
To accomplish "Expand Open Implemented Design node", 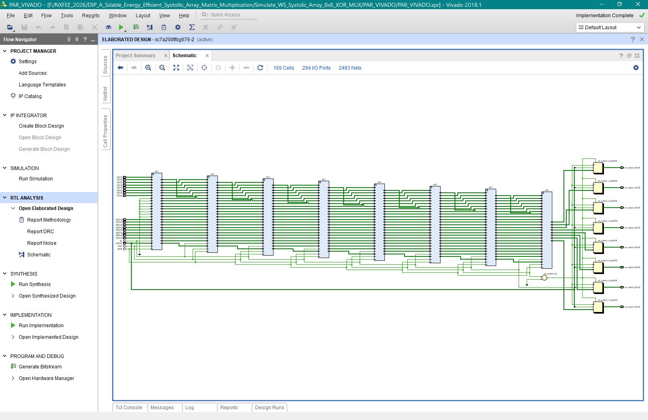I will [13, 337].
